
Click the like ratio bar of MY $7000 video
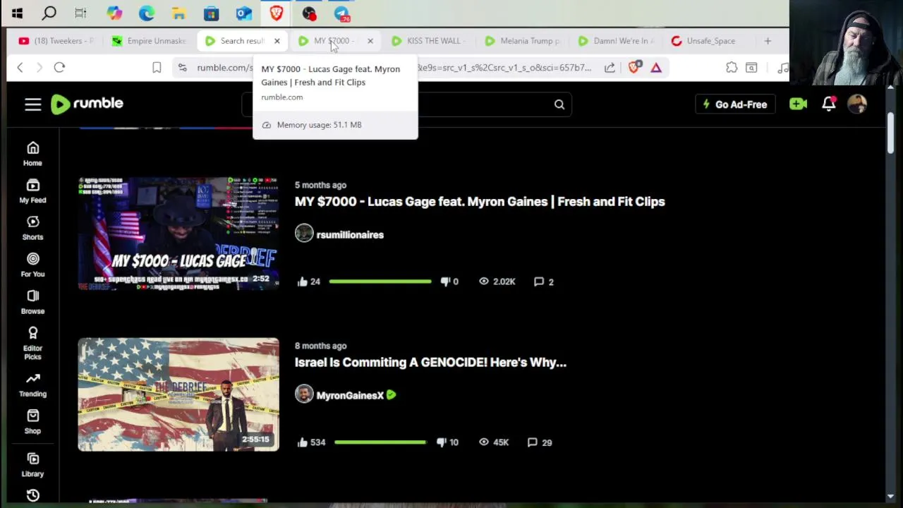[x=380, y=282]
